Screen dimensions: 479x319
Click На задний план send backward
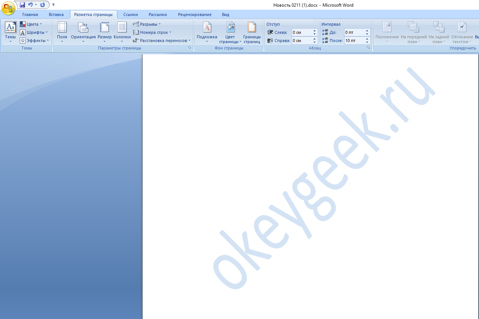438,32
